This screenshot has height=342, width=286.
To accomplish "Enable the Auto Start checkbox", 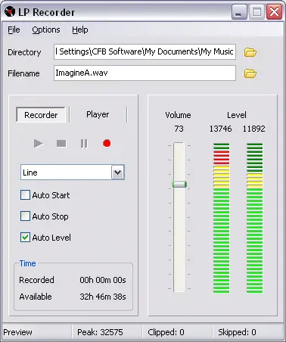I will (25, 195).
